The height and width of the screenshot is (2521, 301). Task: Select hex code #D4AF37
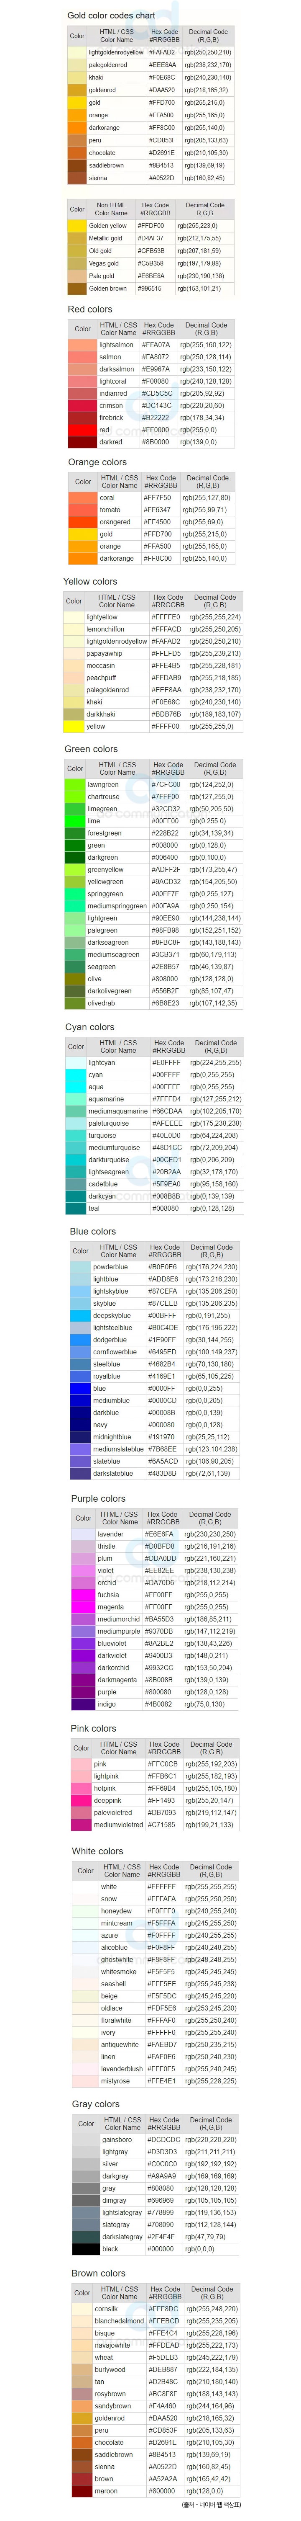(150, 238)
